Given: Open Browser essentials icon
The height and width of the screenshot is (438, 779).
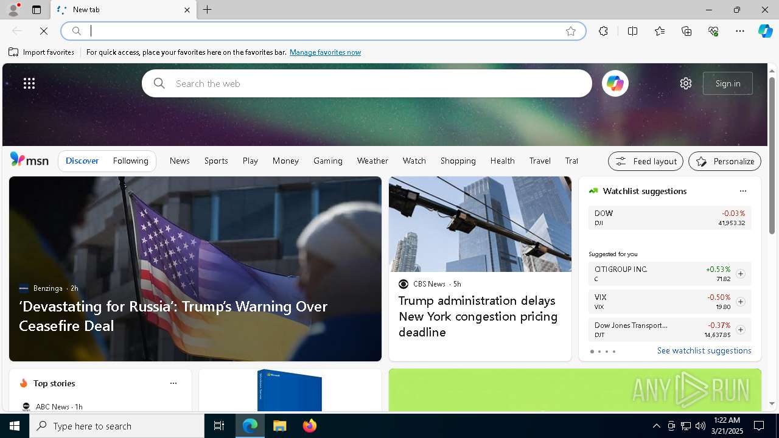Looking at the screenshot, I should (713, 31).
